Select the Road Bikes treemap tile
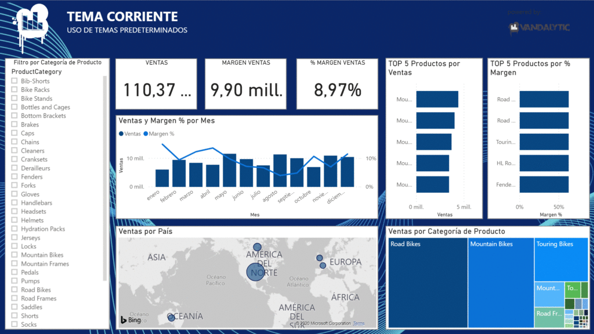The width and height of the screenshot is (594, 334). (x=428, y=282)
